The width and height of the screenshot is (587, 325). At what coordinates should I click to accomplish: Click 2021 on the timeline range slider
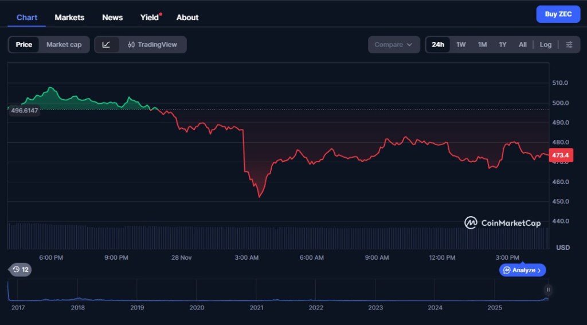[256, 308]
